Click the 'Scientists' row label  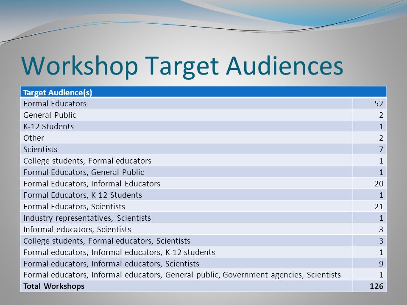click(40, 150)
